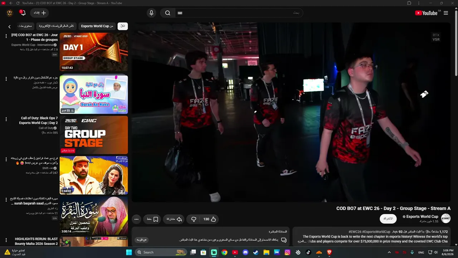The image size is (458, 258).
Task: Click the #EsportsWorldCup hashtag
Action: tap(376, 232)
